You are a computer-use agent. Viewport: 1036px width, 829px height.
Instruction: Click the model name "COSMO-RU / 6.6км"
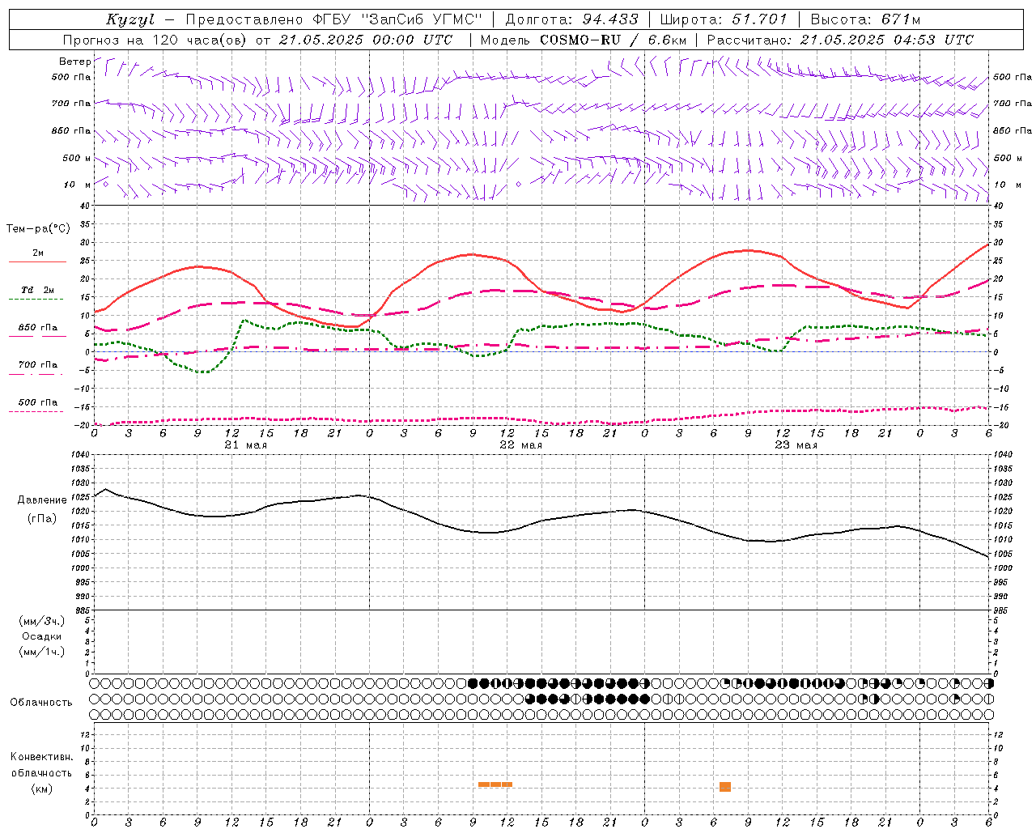click(613, 40)
